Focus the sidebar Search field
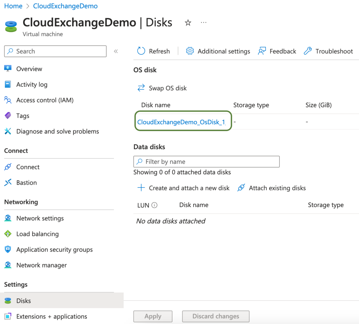The image size is (359, 324). 55,51
